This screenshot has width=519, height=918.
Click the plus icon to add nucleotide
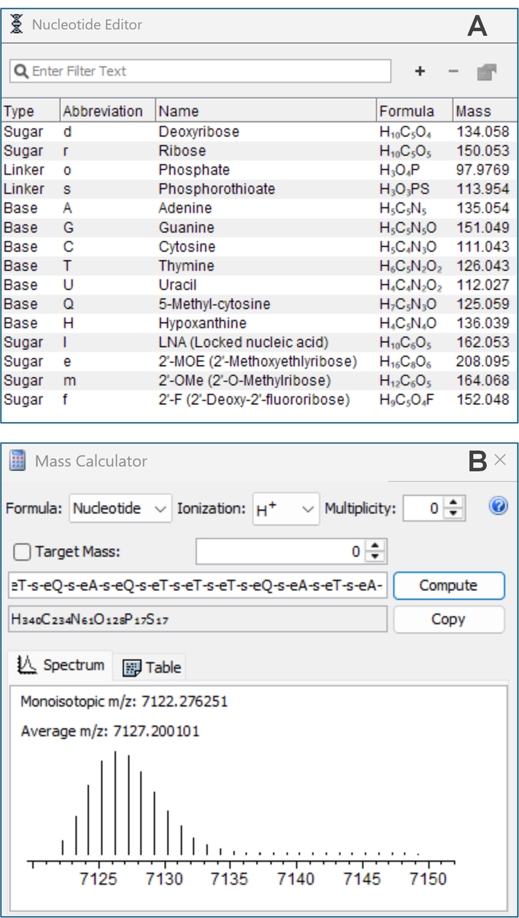[419, 71]
